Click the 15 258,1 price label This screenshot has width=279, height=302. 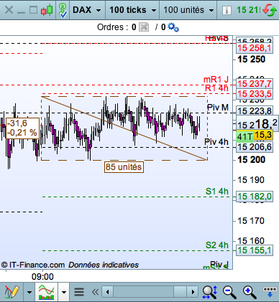point(255,48)
